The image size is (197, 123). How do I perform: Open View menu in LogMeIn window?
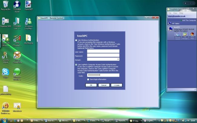tap(175, 13)
